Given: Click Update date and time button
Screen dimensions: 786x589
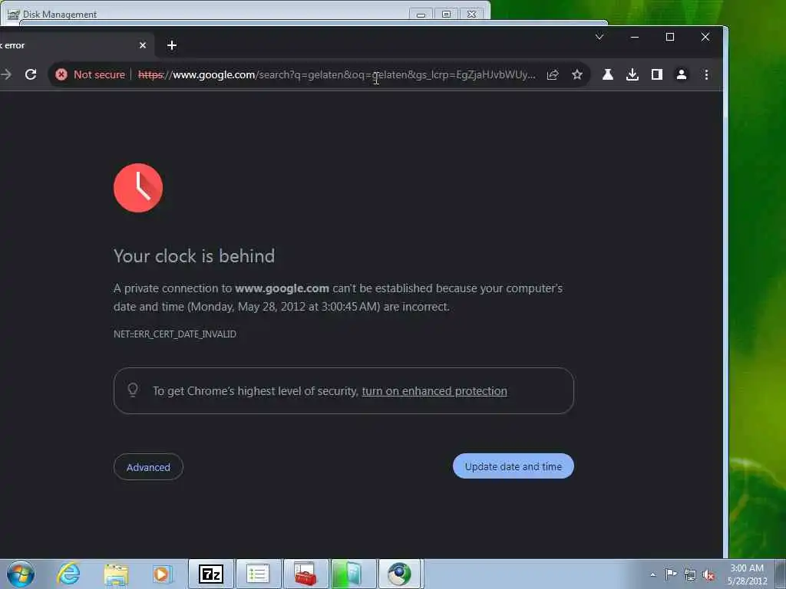Looking at the screenshot, I should [514, 466].
